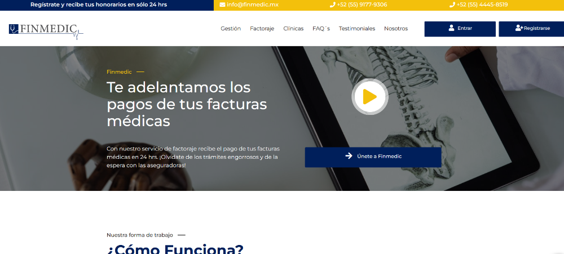564x254 pixels.
Task: Call the +52 (55) 9177-9306 number link
Action: [x=362, y=5]
